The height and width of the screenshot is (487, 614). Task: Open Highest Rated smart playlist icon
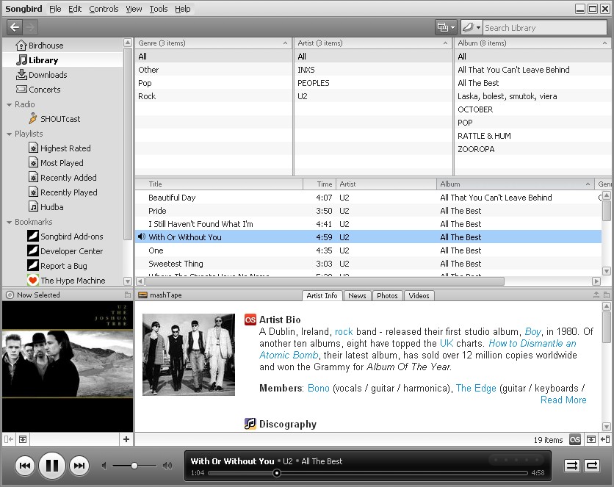coord(34,148)
